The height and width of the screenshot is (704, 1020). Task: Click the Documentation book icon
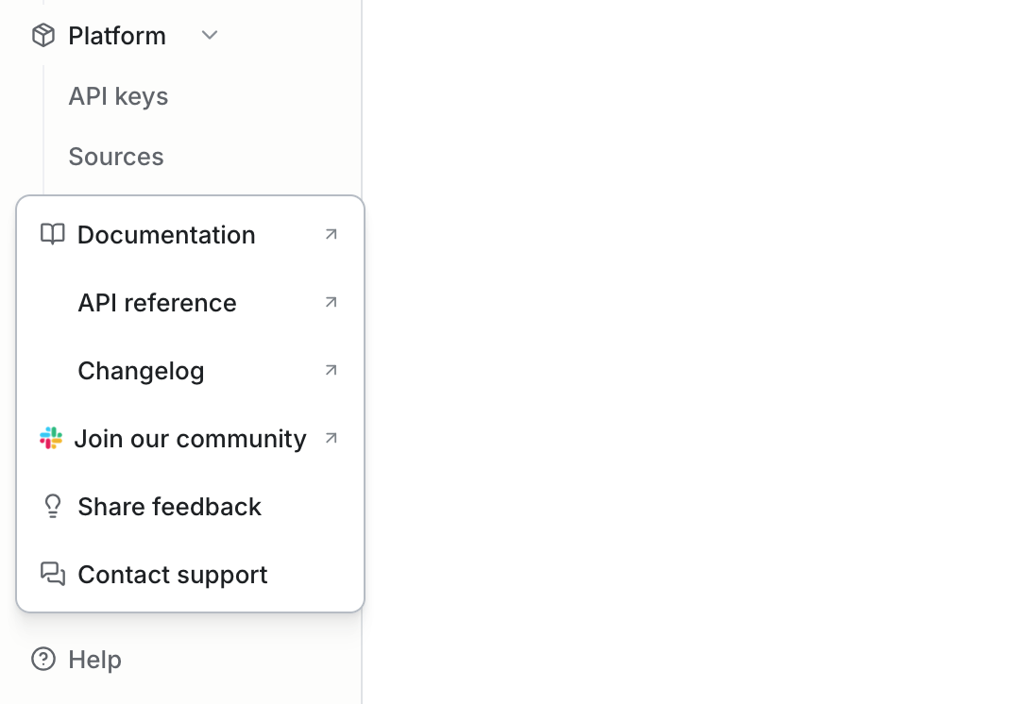pos(52,234)
